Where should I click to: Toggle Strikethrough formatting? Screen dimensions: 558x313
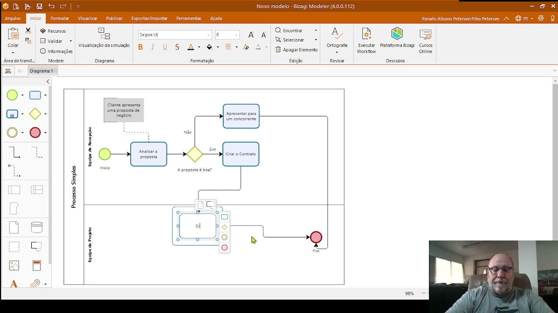click(177, 47)
